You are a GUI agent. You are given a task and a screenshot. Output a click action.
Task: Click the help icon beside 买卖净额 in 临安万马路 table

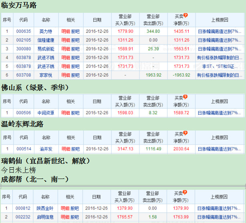[186, 15]
